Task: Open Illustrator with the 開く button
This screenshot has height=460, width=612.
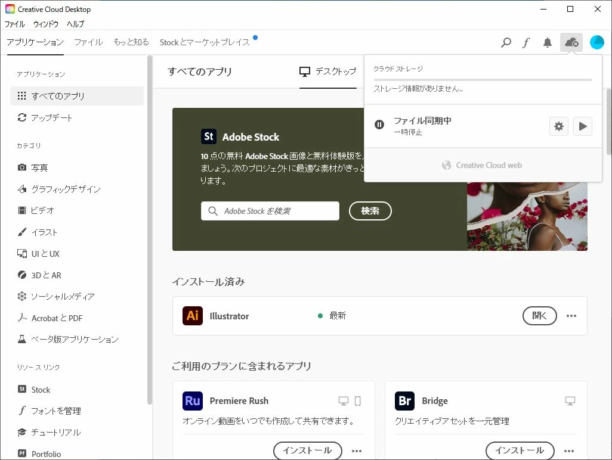Action: click(x=539, y=316)
